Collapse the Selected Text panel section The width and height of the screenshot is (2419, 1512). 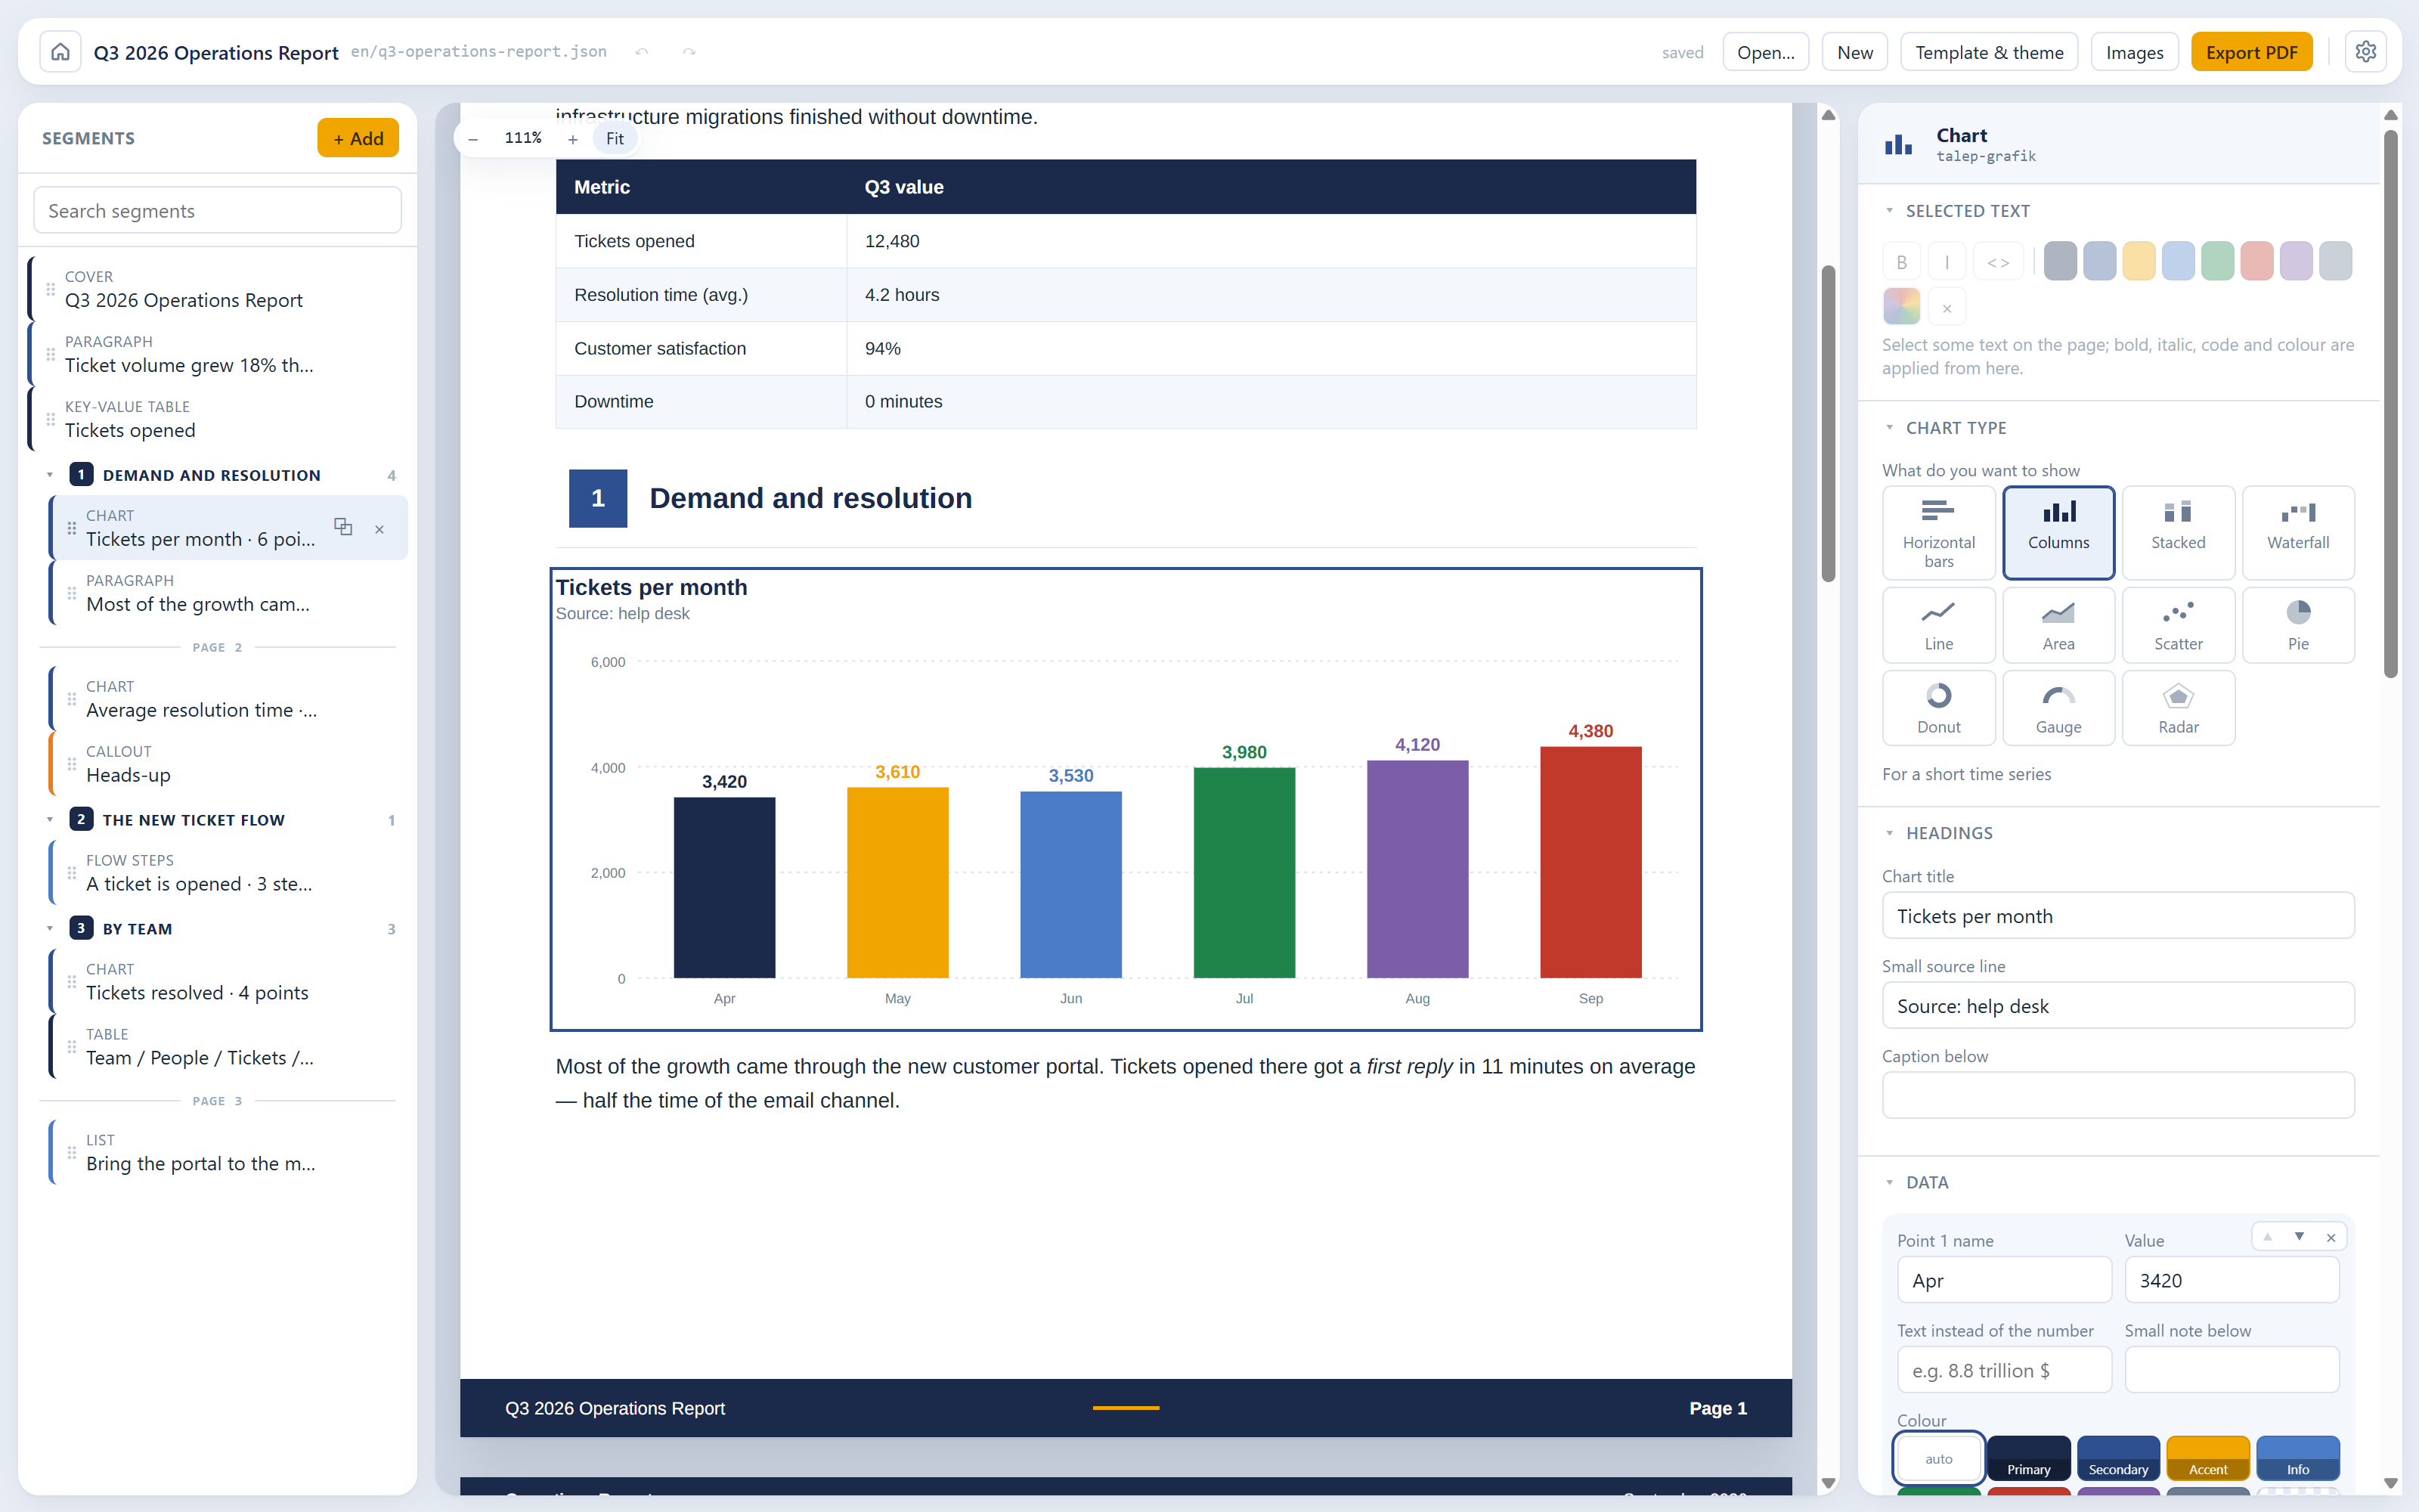click(x=1889, y=211)
